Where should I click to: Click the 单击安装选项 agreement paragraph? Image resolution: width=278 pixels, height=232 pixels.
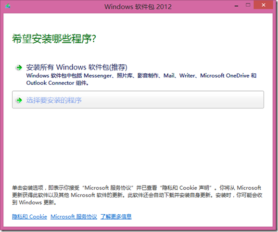[137, 195]
